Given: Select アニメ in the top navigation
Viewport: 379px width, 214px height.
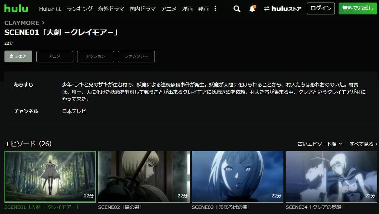Looking at the screenshot, I should point(169,8).
